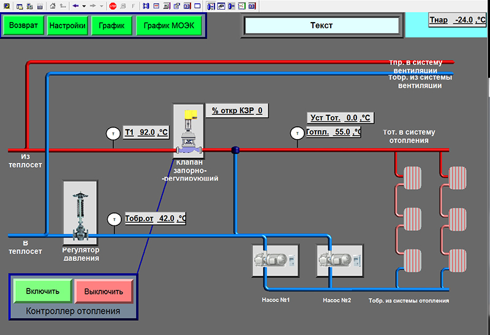490x335 pixels.
Task: Click the red Stop icon in toolbar
Action: click(113, 6)
